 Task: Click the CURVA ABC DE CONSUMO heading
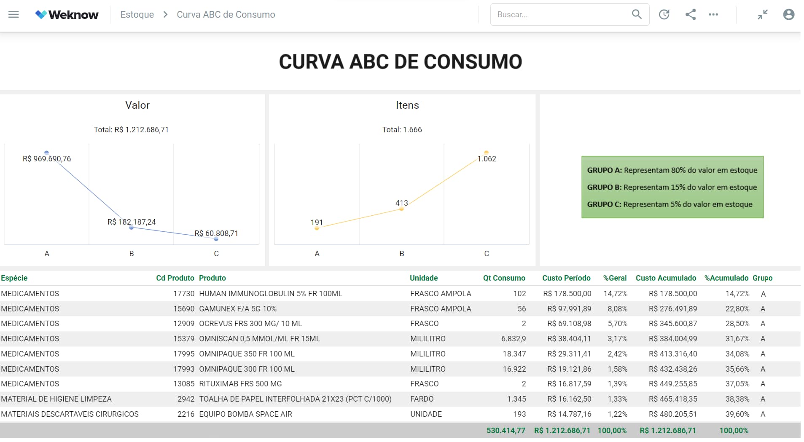[x=401, y=62]
